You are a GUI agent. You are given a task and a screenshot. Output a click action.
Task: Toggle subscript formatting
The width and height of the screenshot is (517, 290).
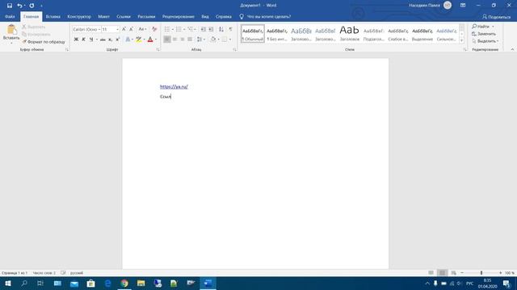111,39
